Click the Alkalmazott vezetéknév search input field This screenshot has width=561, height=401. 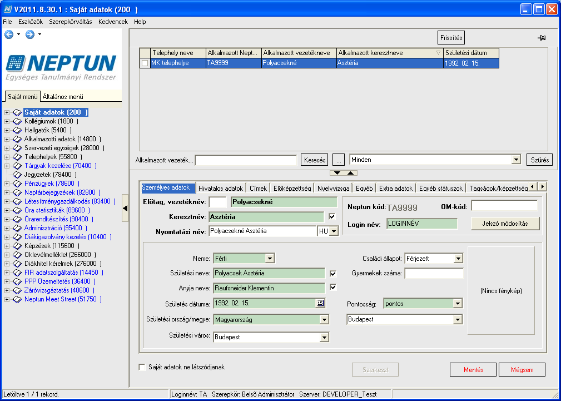[x=246, y=160]
